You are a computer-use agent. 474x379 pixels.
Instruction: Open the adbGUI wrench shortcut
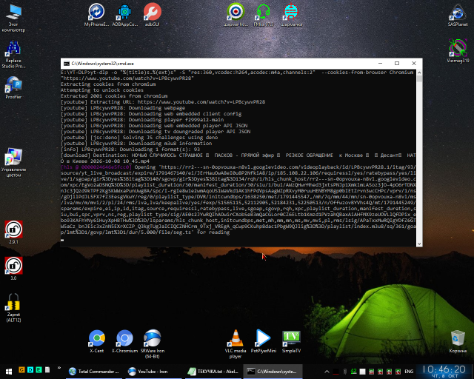[152, 15]
